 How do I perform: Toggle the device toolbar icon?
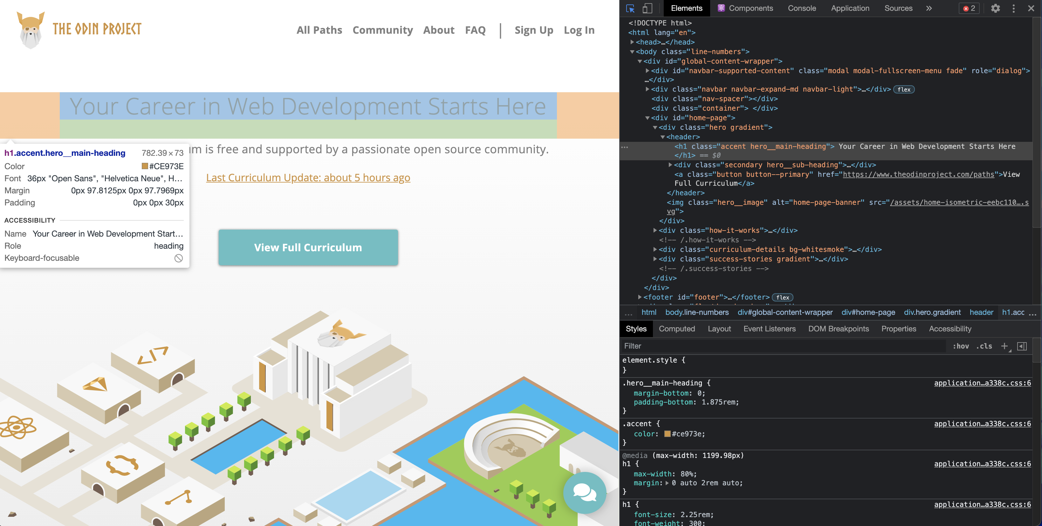647,9
